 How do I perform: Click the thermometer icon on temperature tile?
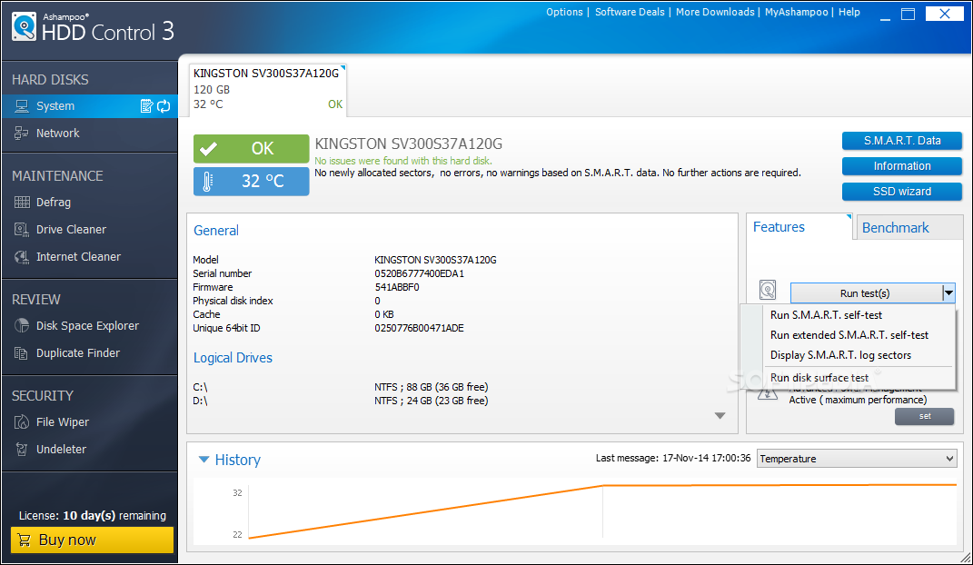(207, 181)
